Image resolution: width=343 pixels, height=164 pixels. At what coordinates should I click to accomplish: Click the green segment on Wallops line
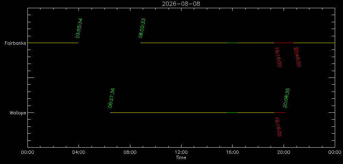coord(232,113)
